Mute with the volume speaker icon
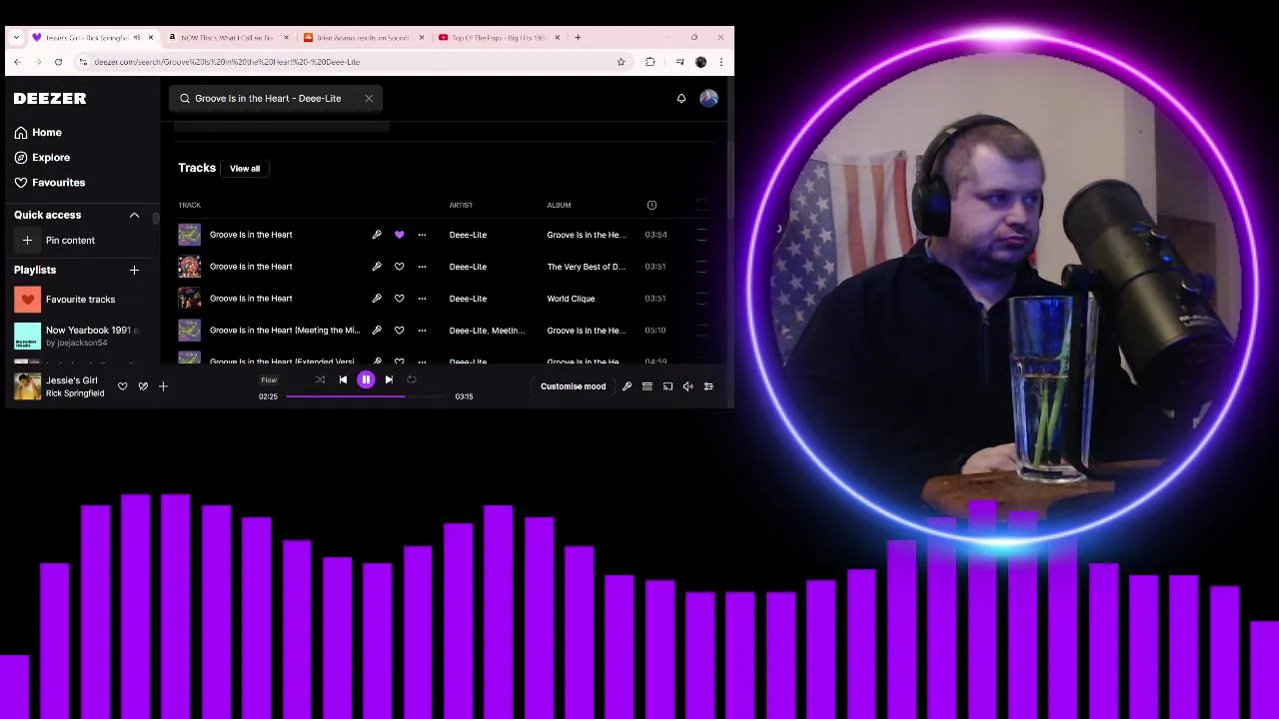Viewport: 1279px width, 719px height. click(x=687, y=386)
